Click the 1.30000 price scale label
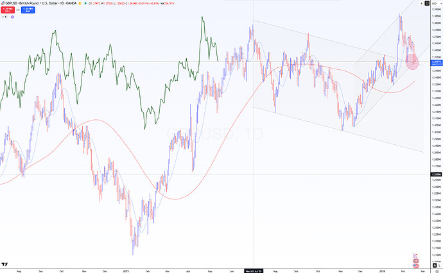The height and width of the screenshot is (273, 443). click(437, 132)
